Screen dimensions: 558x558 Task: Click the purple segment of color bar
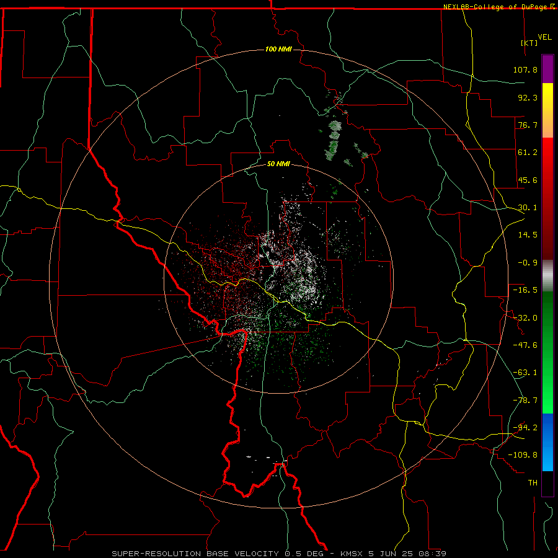547,69
